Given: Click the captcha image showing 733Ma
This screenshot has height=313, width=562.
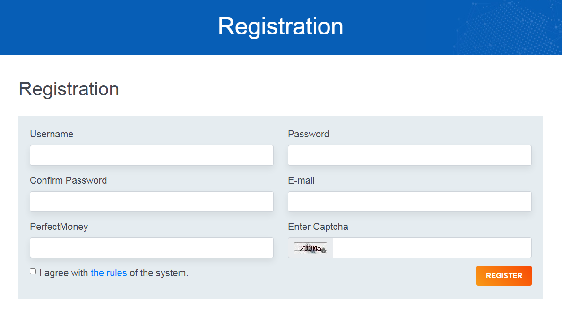Looking at the screenshot, I should pyautogui.click(x=311, y=248).
